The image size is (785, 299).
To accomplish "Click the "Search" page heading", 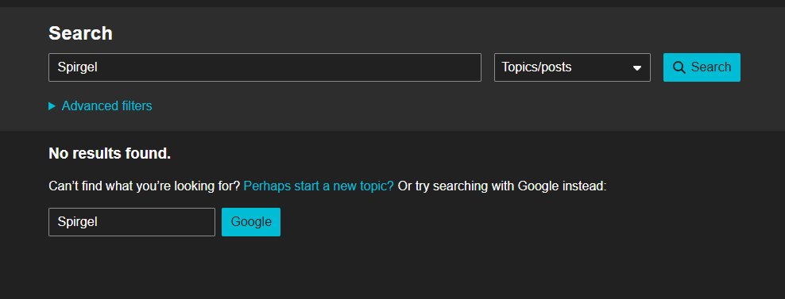I will 80,33.
